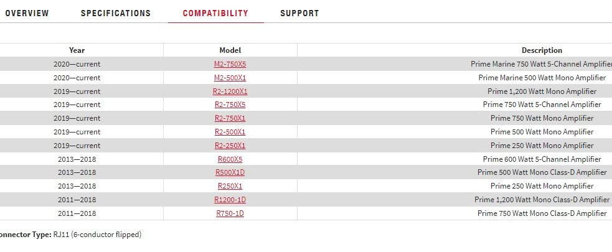Click the Prime Marine 750 Watt description cell

(540, 64)
